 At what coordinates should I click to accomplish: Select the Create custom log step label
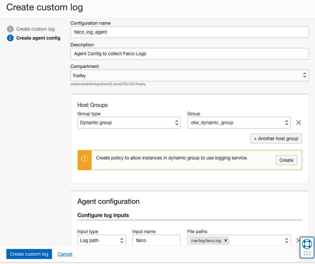[x=35, y=29]
